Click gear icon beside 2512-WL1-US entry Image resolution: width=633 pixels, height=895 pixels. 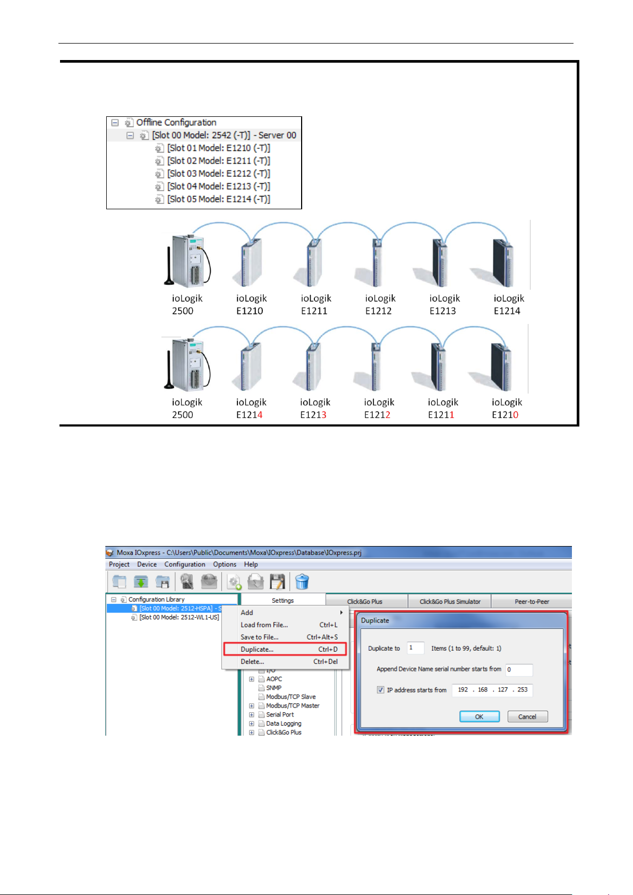point(134,618)
